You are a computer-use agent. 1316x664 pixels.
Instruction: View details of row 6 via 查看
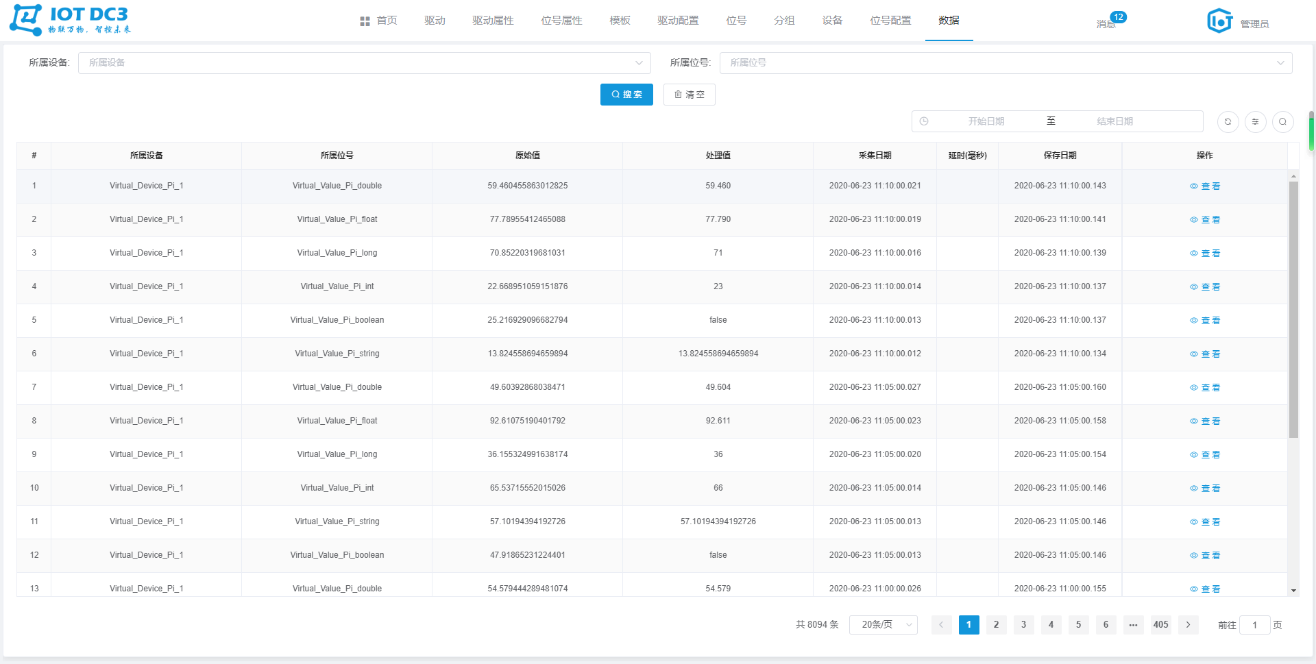coord(1204,354)
